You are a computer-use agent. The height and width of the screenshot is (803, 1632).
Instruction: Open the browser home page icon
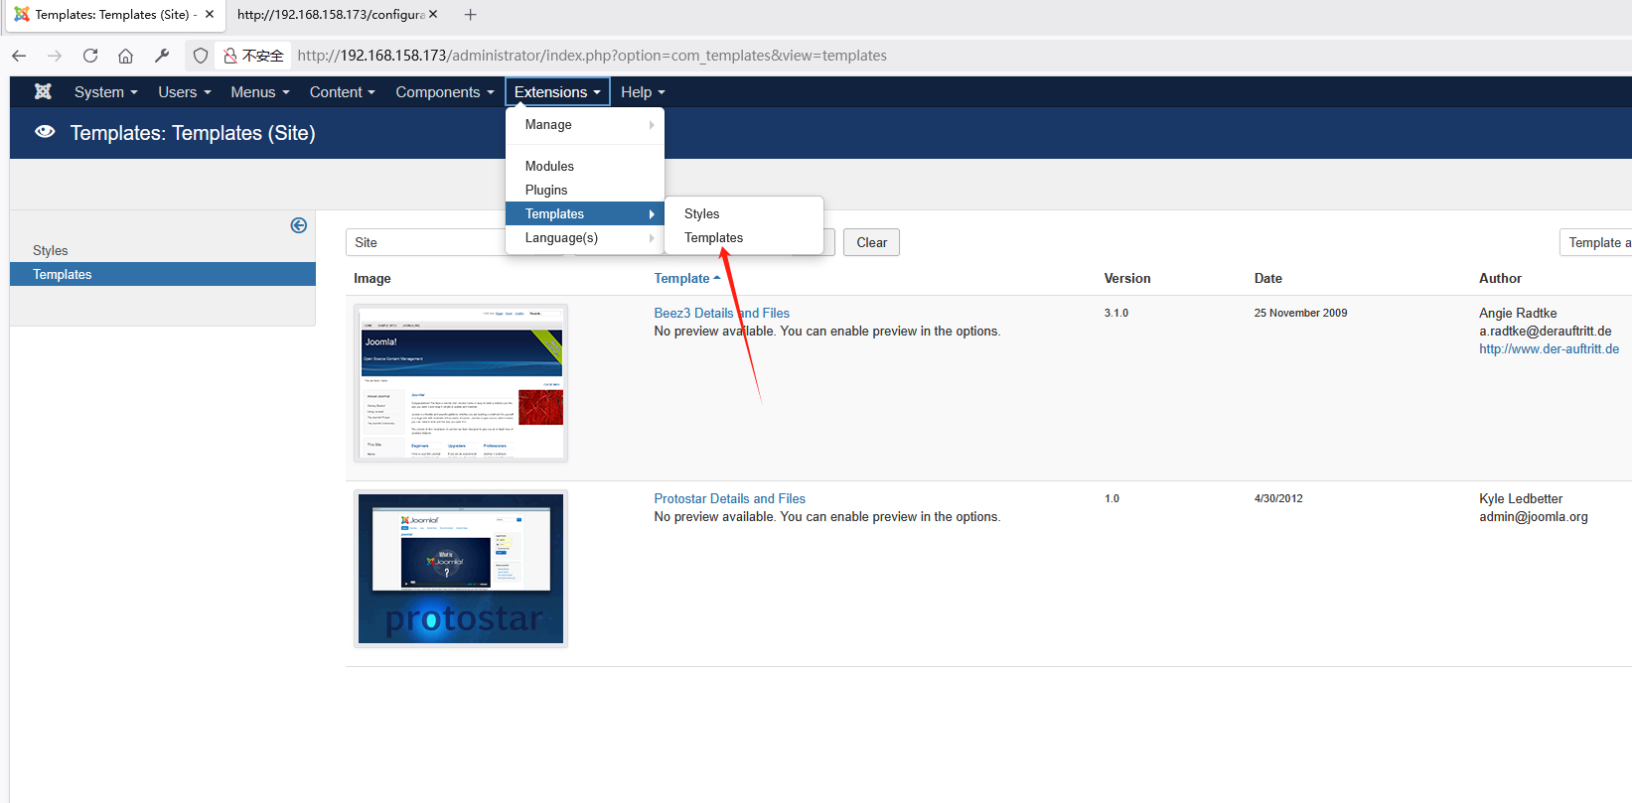125,56
